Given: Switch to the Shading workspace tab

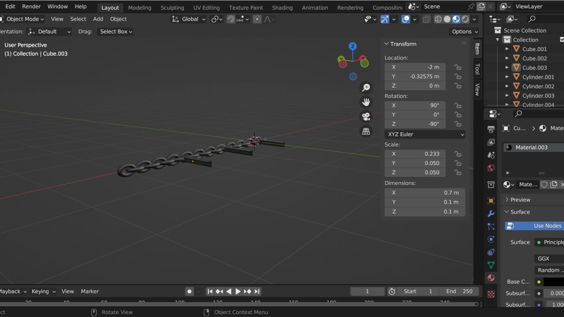Looking at the screenshot, I should (282, 7).
